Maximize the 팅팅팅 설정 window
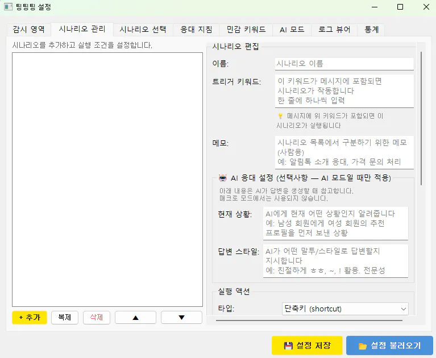 click(x=400, y=7)
